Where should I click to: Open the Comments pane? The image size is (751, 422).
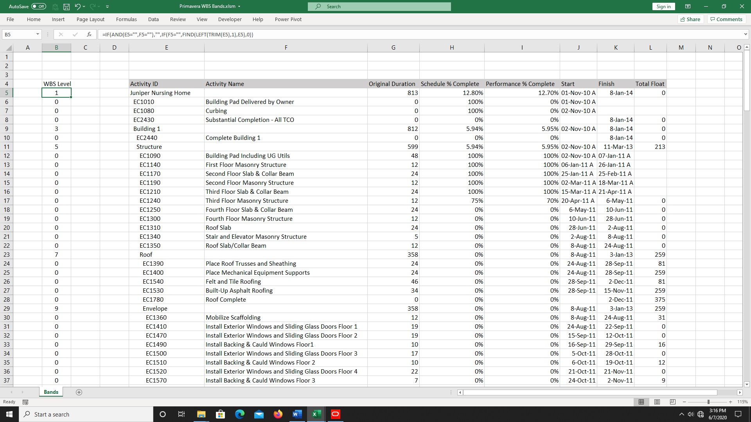point(726,19)
